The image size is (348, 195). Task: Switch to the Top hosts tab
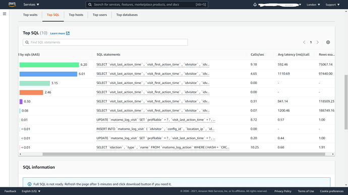tap(76, 15)
